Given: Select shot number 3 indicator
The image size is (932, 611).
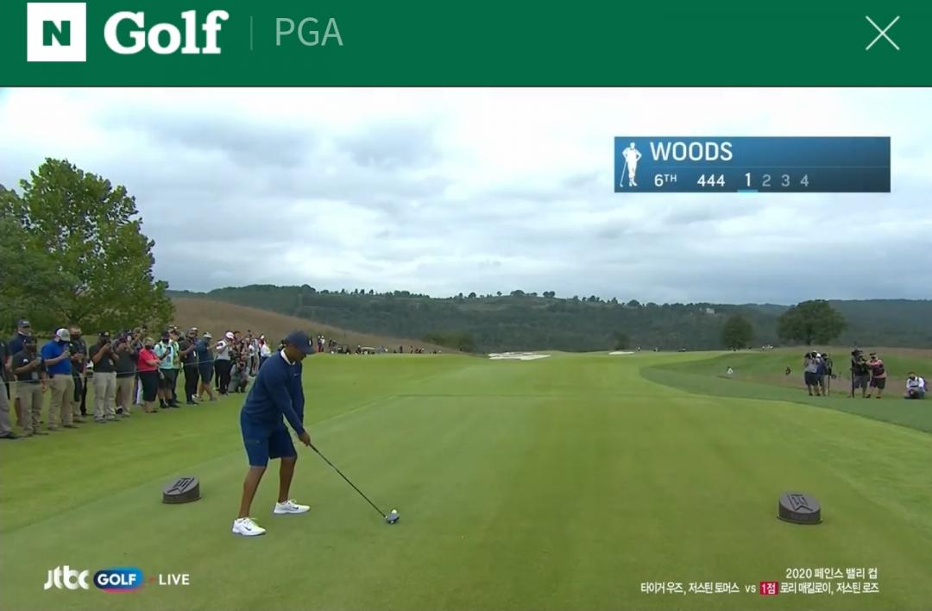Looking at the screenshot, I should point(785,180).
